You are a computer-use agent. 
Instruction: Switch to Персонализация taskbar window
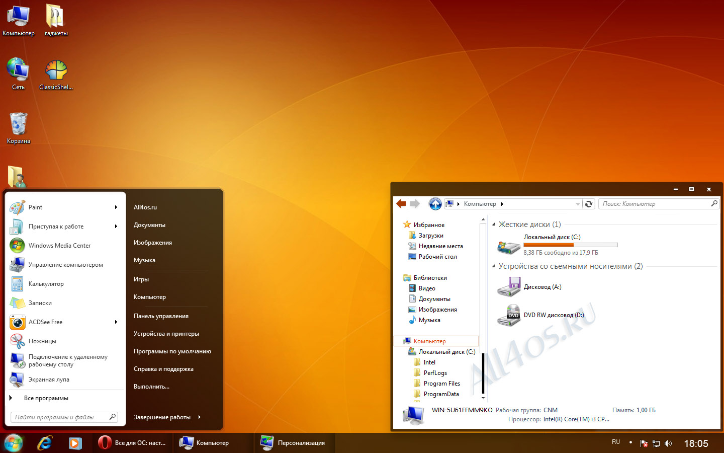(x=294, y=443)
